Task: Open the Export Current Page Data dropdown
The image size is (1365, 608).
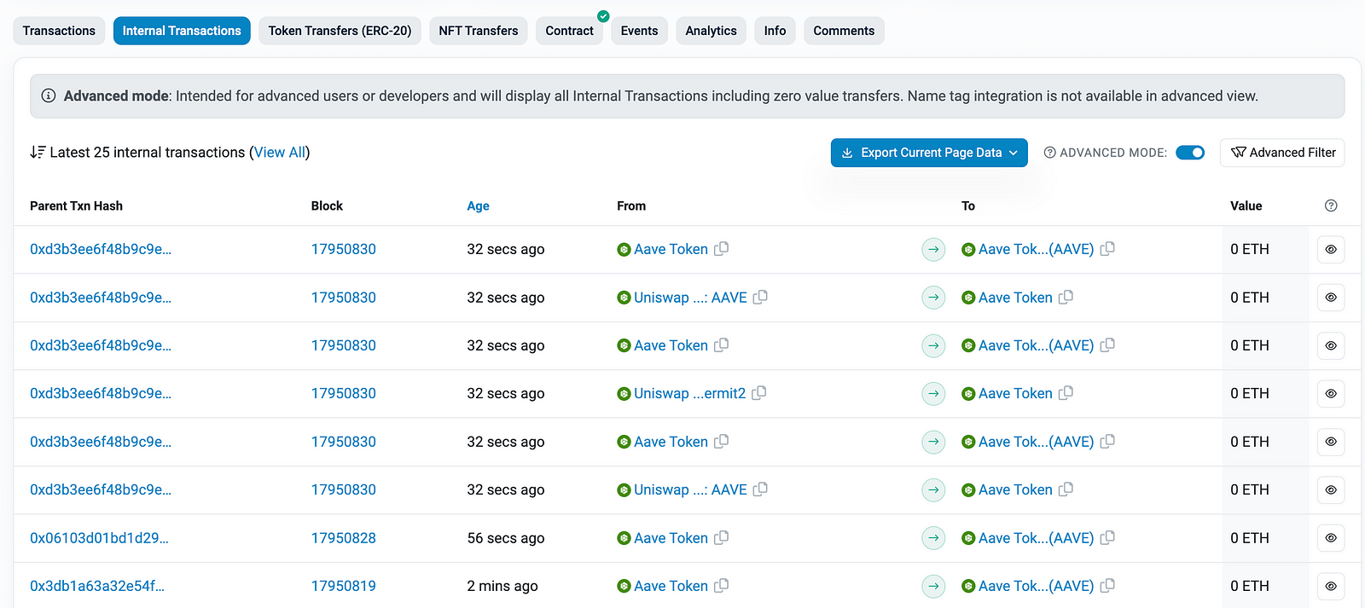Action: coord(929,153)
